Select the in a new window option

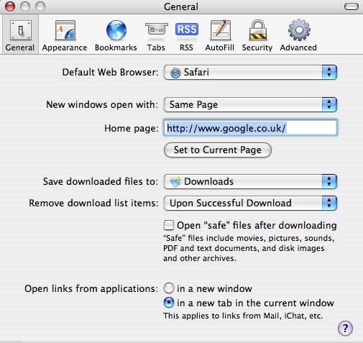tap(169, 288)
